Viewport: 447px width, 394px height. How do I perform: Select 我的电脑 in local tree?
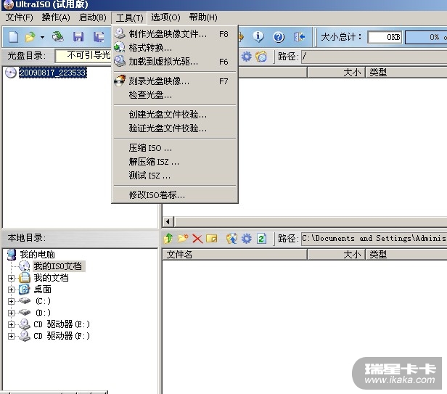coord(37,255)
